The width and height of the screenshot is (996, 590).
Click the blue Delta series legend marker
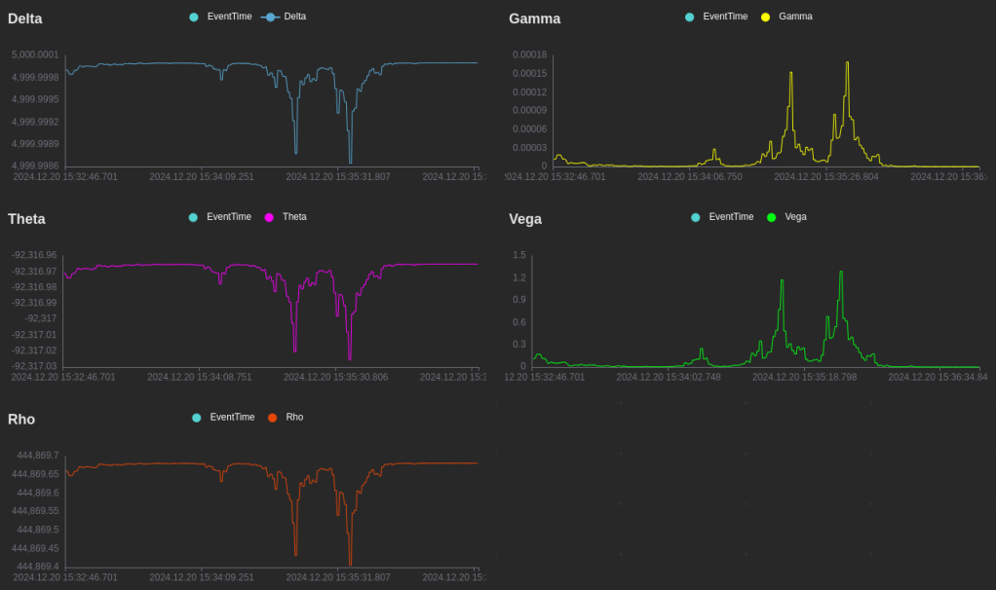coord(270,17)
